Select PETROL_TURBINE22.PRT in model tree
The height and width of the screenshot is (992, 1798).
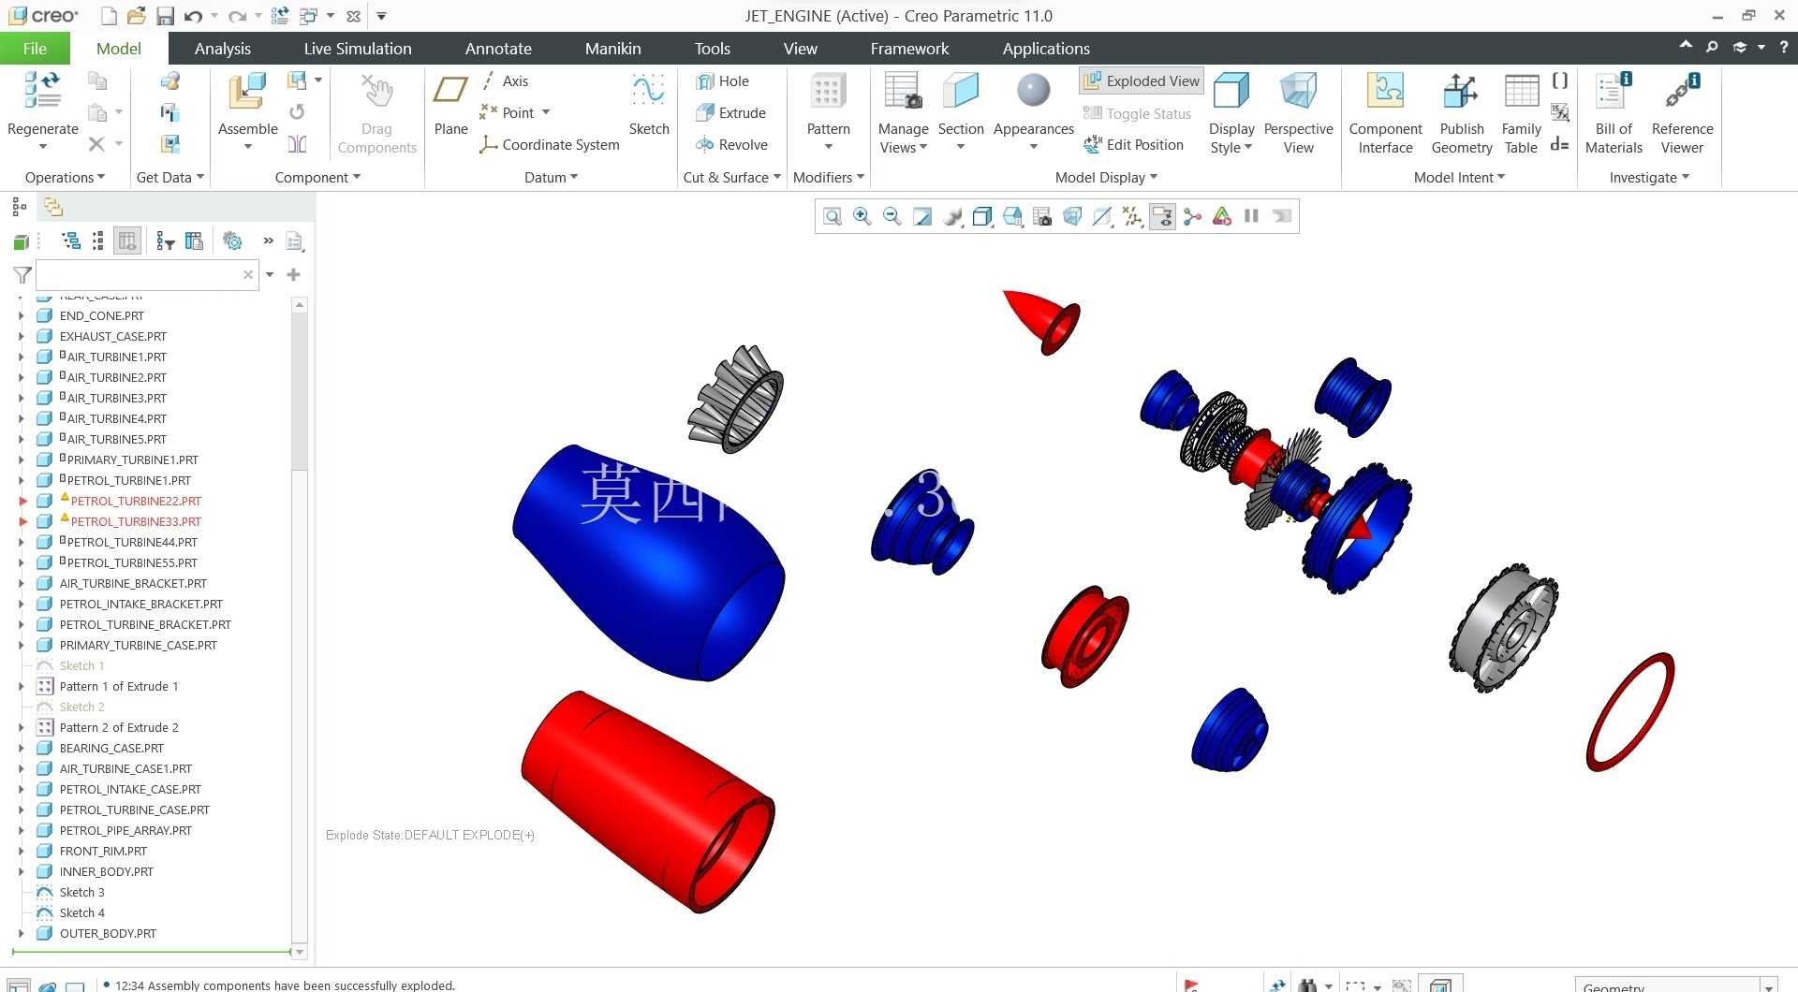pyautogui.click(x=136, y=502)
